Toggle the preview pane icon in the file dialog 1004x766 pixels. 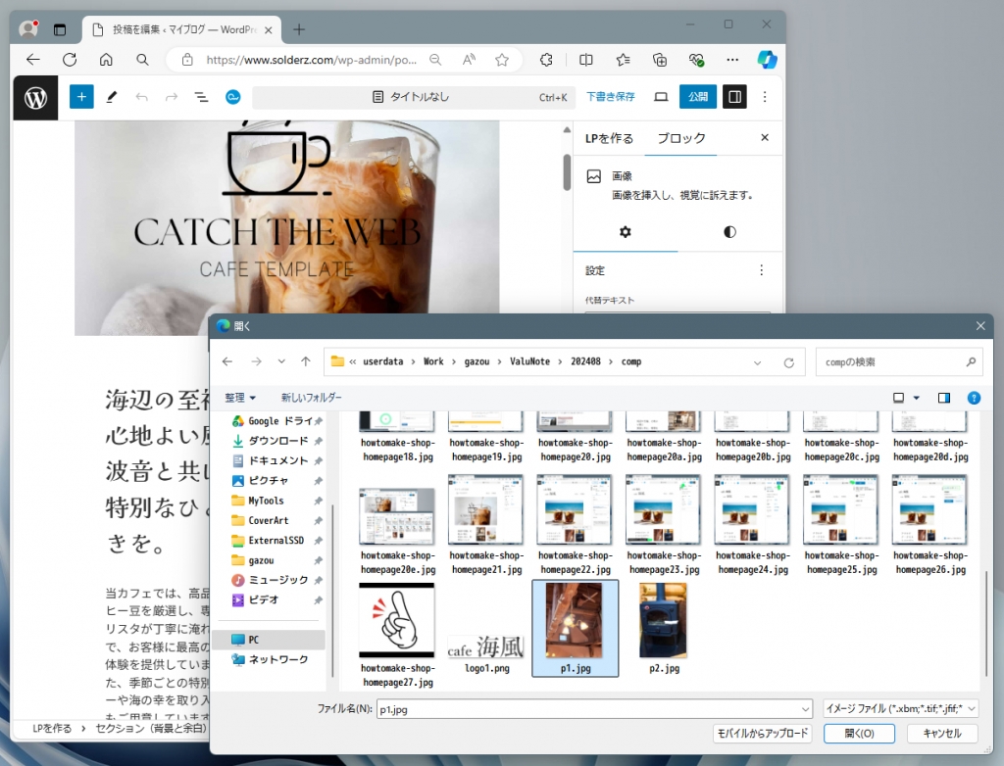click(944, 398)
